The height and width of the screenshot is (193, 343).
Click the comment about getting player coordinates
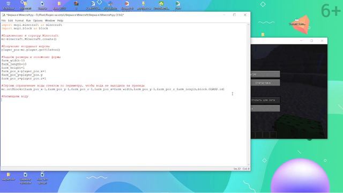tap(25, 46)
